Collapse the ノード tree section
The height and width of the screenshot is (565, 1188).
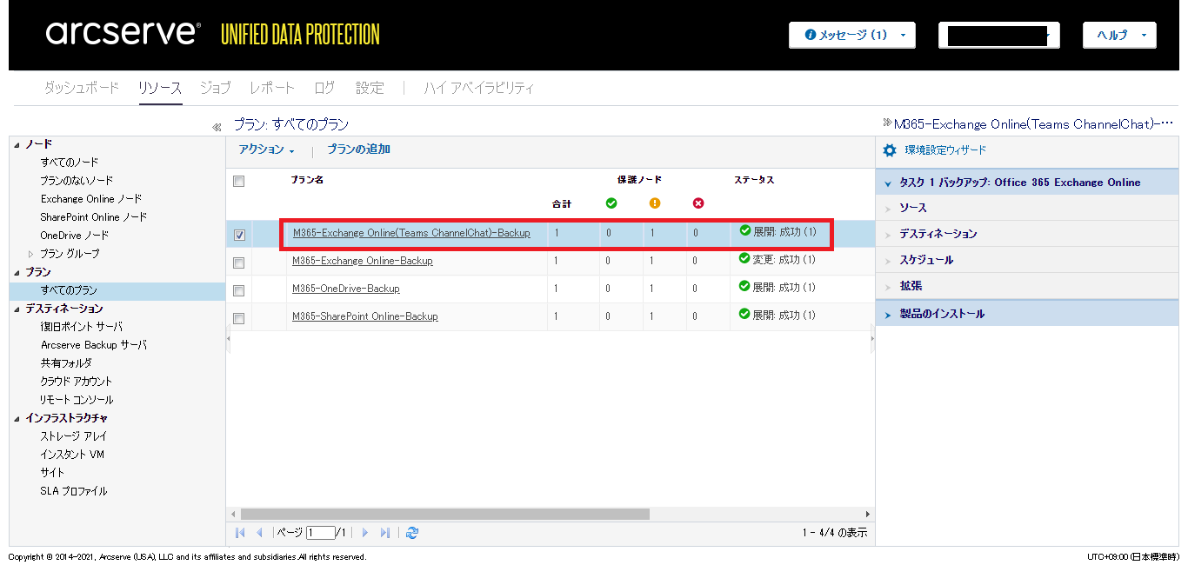pos(17,144)
